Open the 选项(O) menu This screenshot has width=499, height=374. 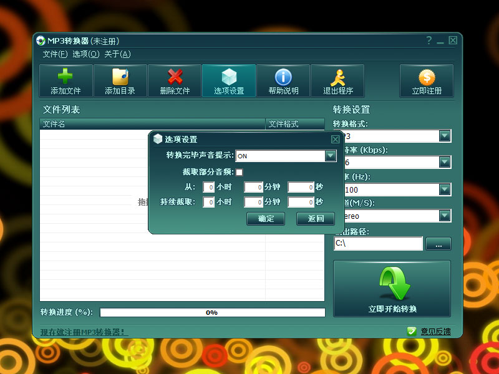[x=86, y=54]
